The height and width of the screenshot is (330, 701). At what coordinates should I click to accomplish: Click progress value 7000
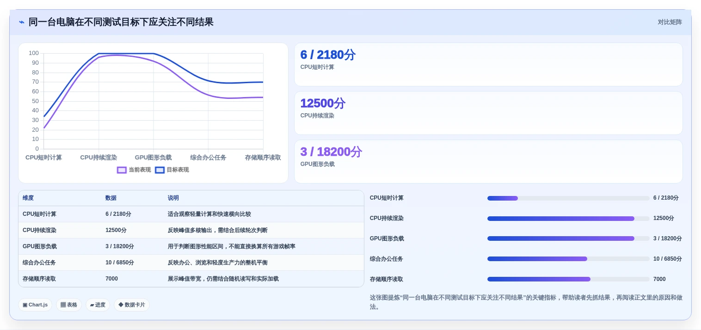point(659,280)
